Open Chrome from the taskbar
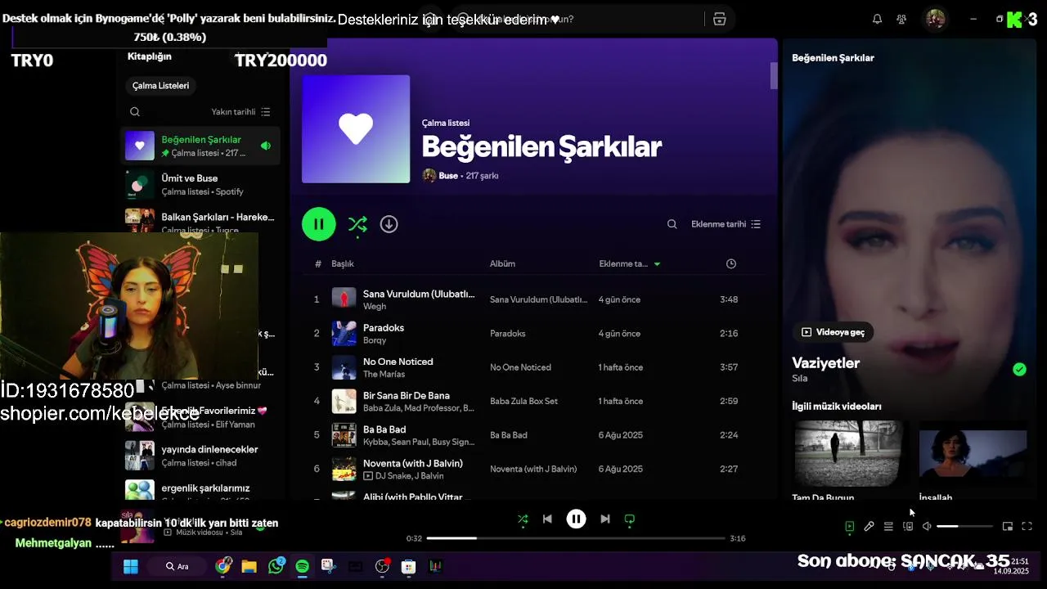Screen dimensions: 1047x589 [223, 567]
